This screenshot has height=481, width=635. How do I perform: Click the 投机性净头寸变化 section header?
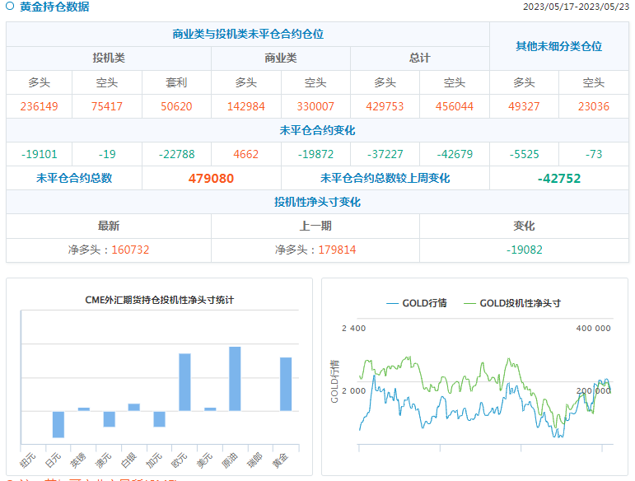point(317,202)
